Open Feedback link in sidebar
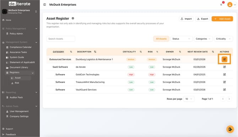 tap(9, 135)
